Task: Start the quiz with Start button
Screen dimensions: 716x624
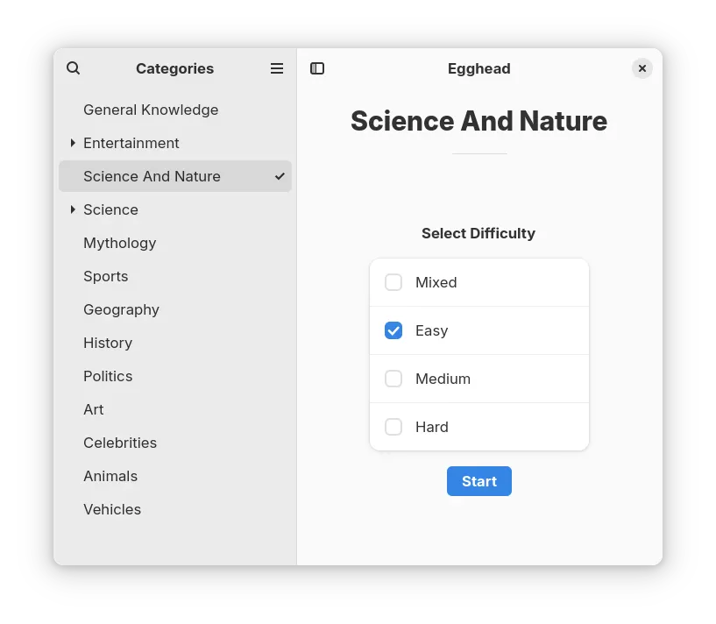Action: 479,481
